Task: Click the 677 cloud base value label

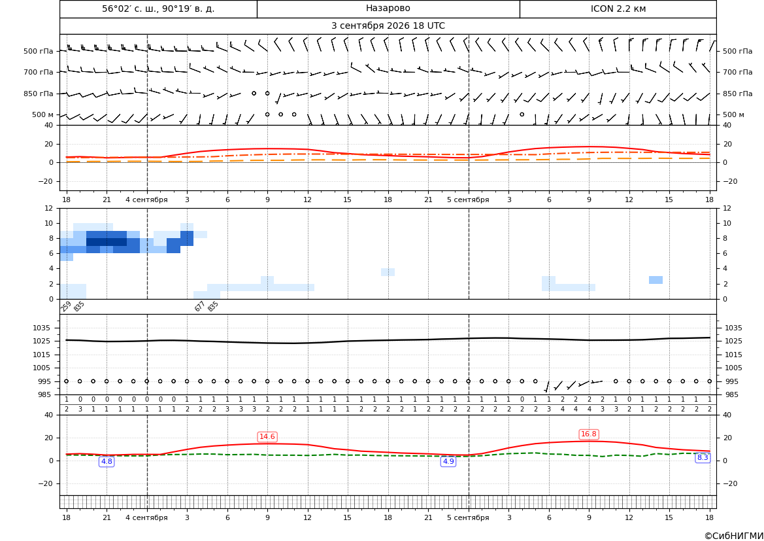Action: coord(199,306)
